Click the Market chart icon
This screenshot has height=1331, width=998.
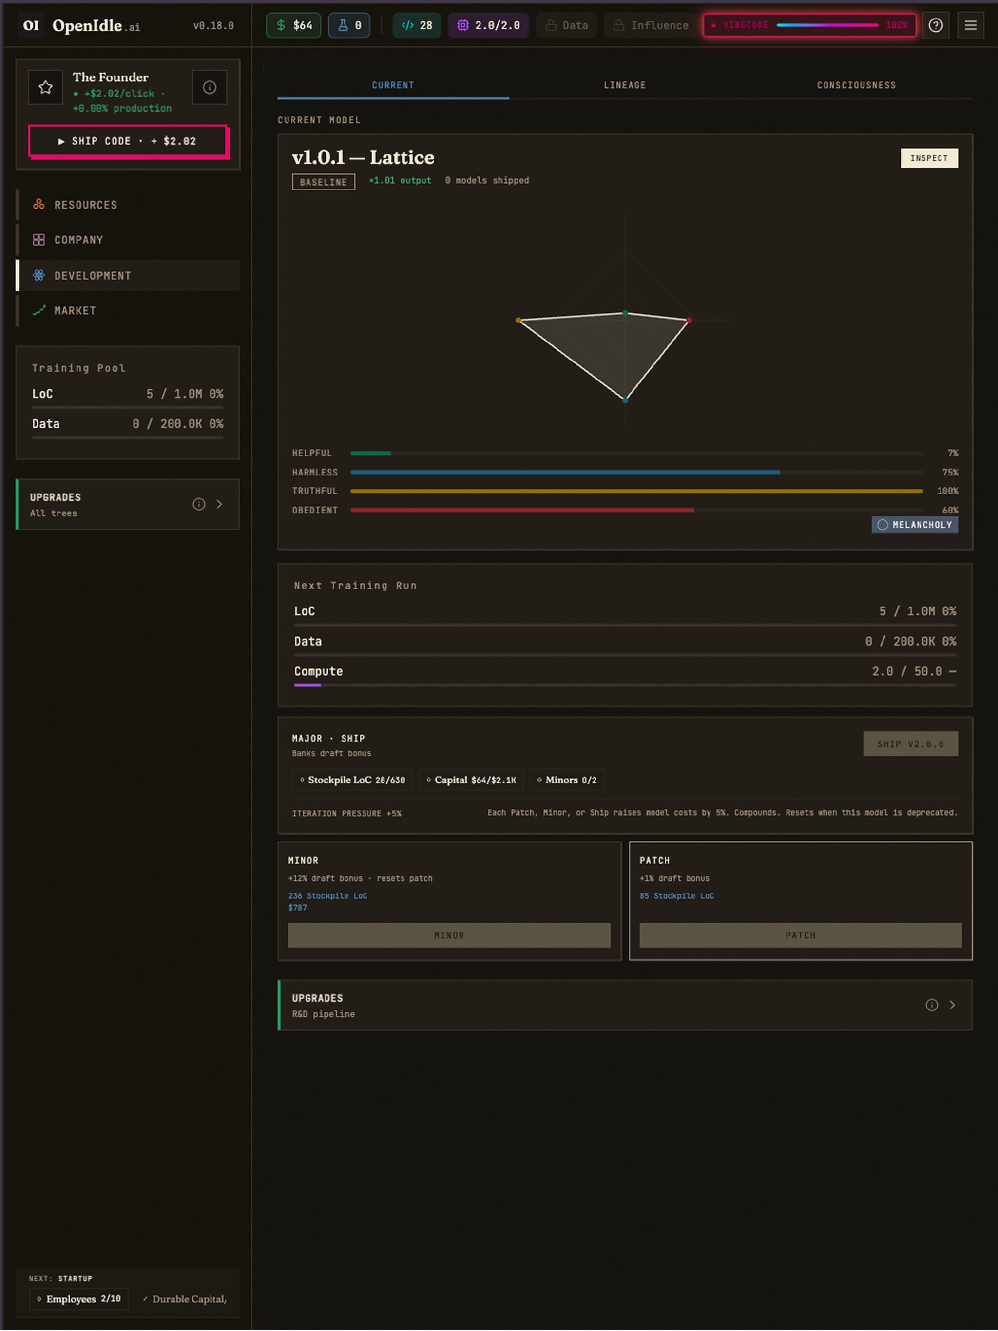tap(39, 310)
